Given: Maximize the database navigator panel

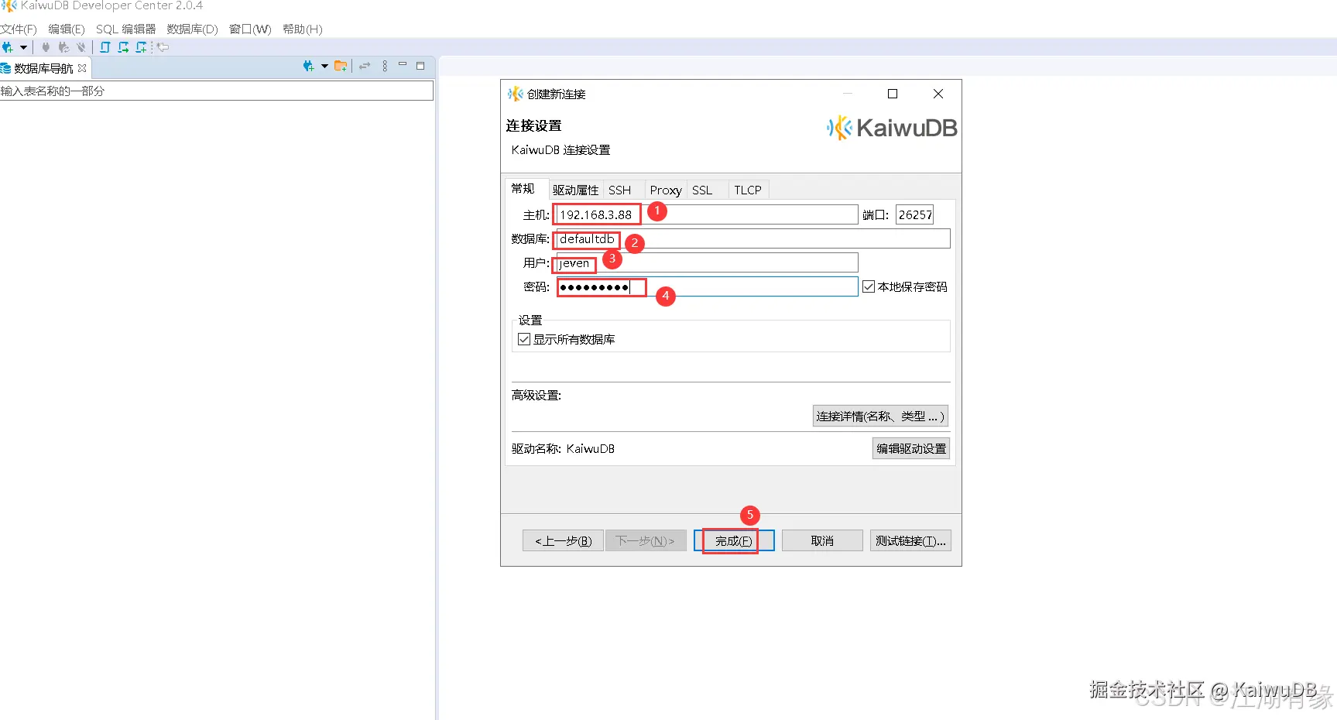Looking at the screenshot, I should pyautogui.click(x=420, y=66).
